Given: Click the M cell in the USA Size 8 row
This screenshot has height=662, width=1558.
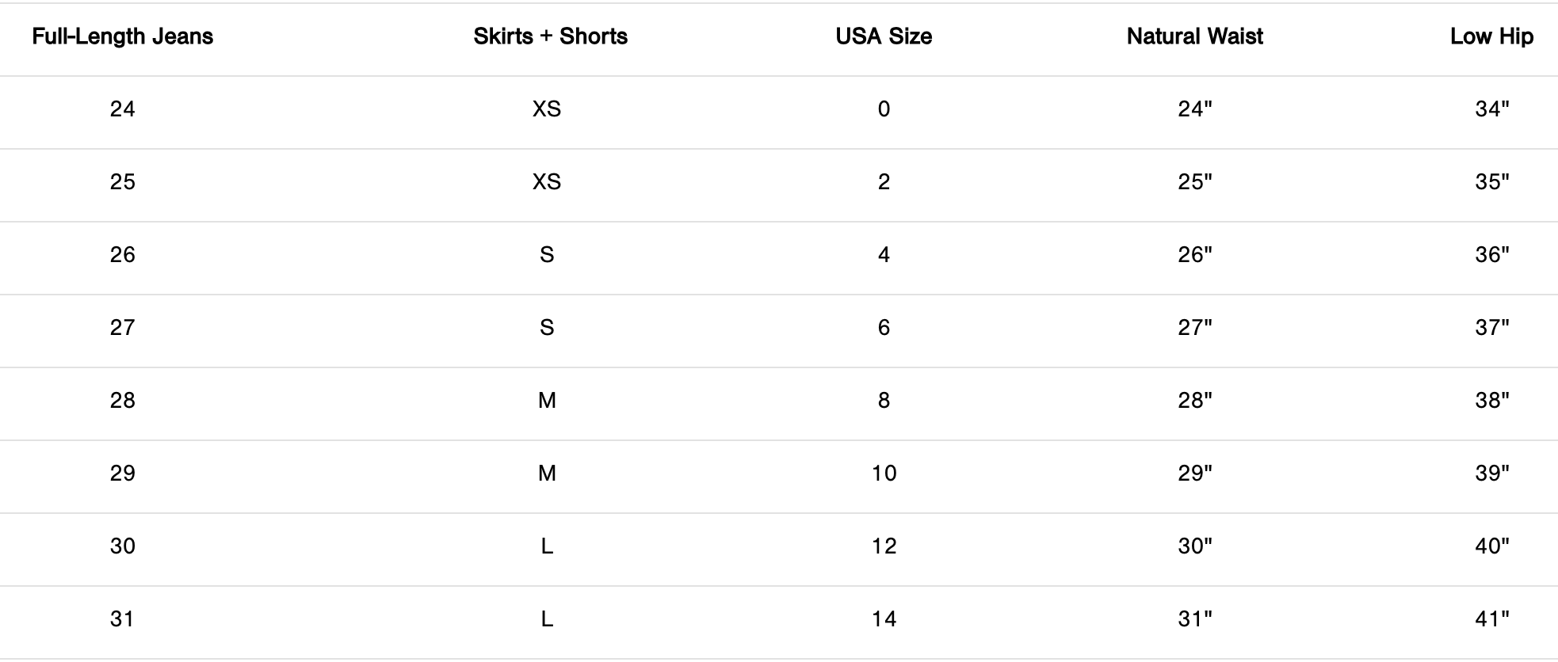Looking at the screenshot, I should click(547, 401).
